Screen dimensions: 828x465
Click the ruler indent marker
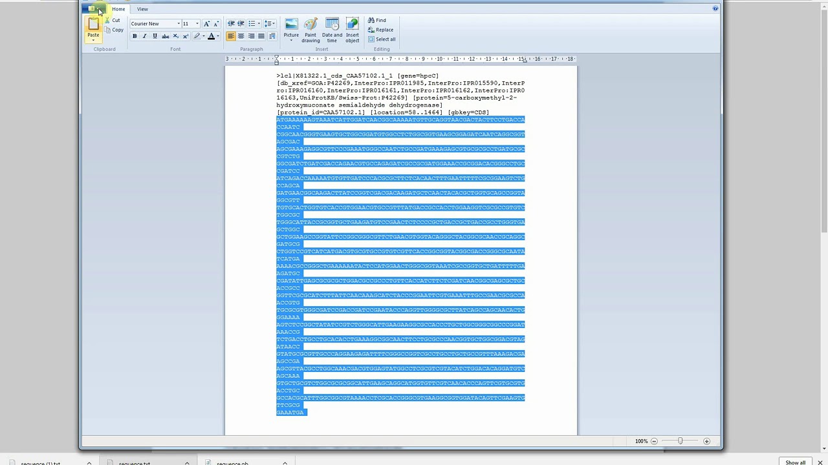[x=276, y=59]
